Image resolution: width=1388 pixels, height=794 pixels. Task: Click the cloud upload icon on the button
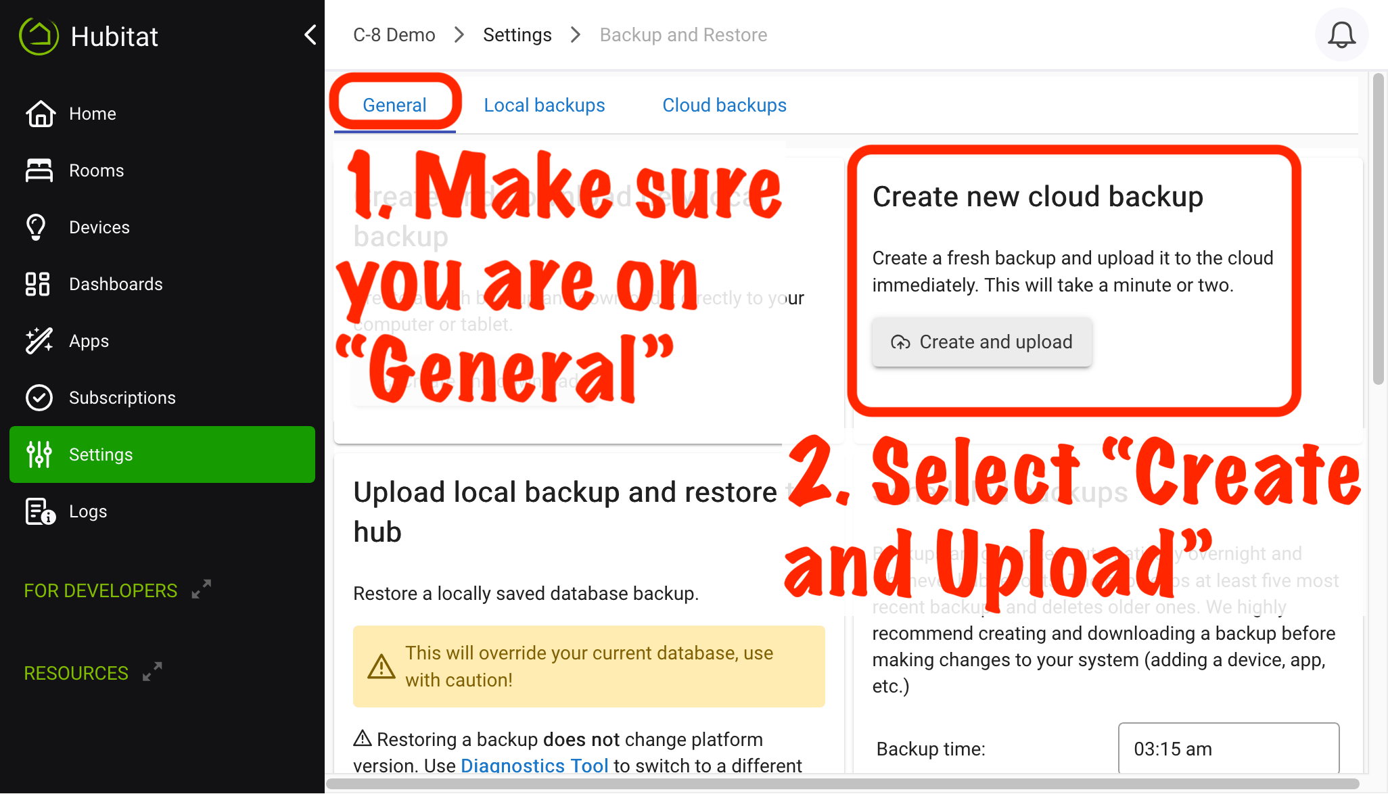click(900, 342)
